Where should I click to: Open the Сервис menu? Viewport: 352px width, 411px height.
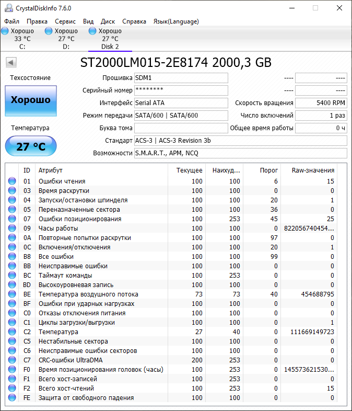[65, 21]
